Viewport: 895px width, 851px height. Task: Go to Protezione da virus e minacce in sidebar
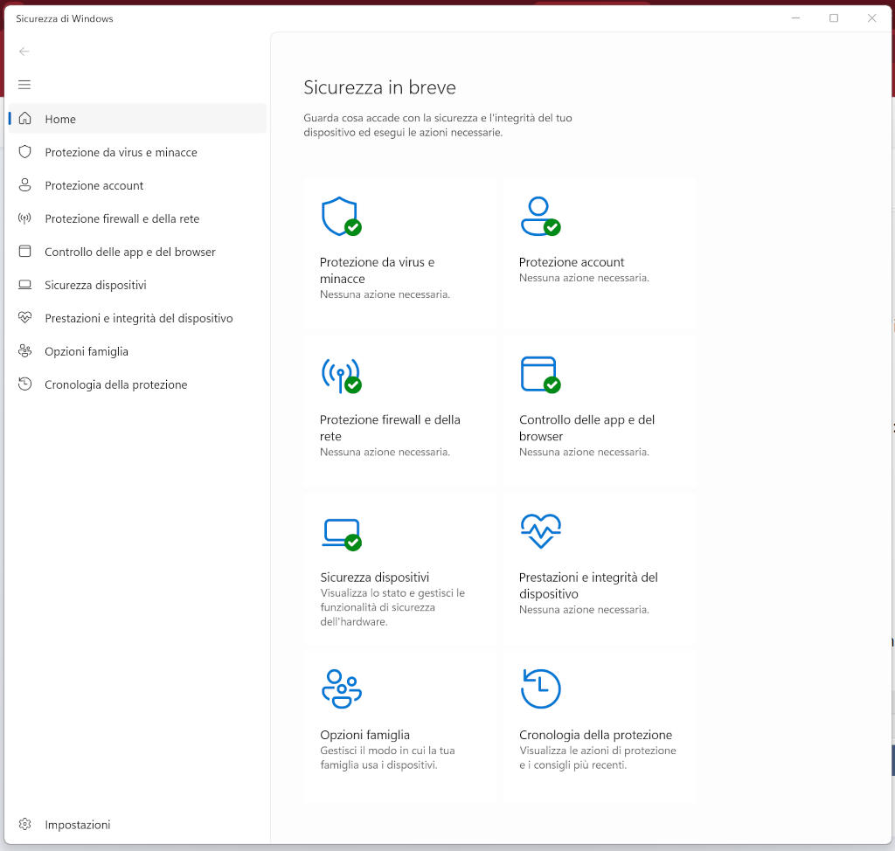(137, 152)
